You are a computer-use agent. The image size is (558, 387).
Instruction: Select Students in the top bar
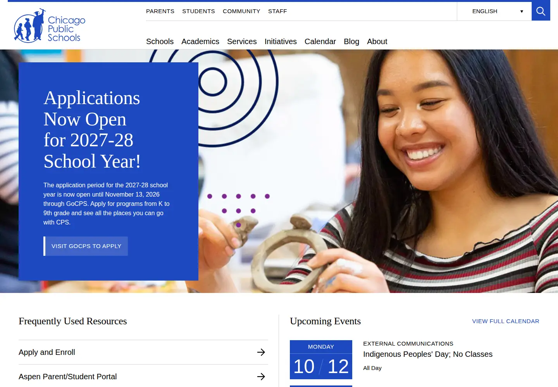tap(198, 11)
